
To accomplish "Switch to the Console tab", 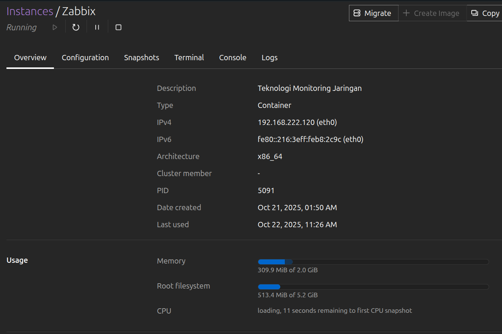I will click(233, 58).
